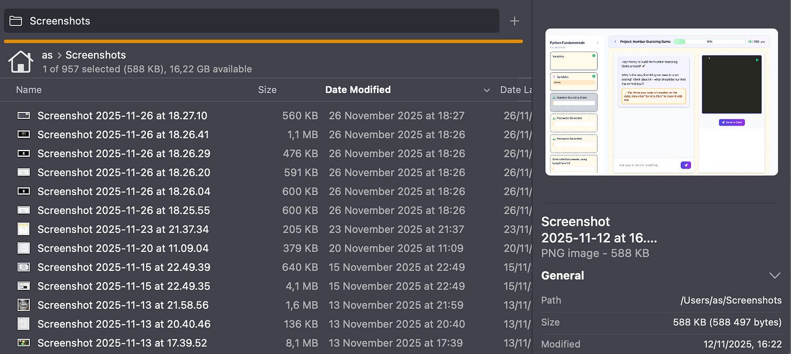Click the preview title Screenshot 2025-11-12
791x354 pixels.
coord(599,230)
